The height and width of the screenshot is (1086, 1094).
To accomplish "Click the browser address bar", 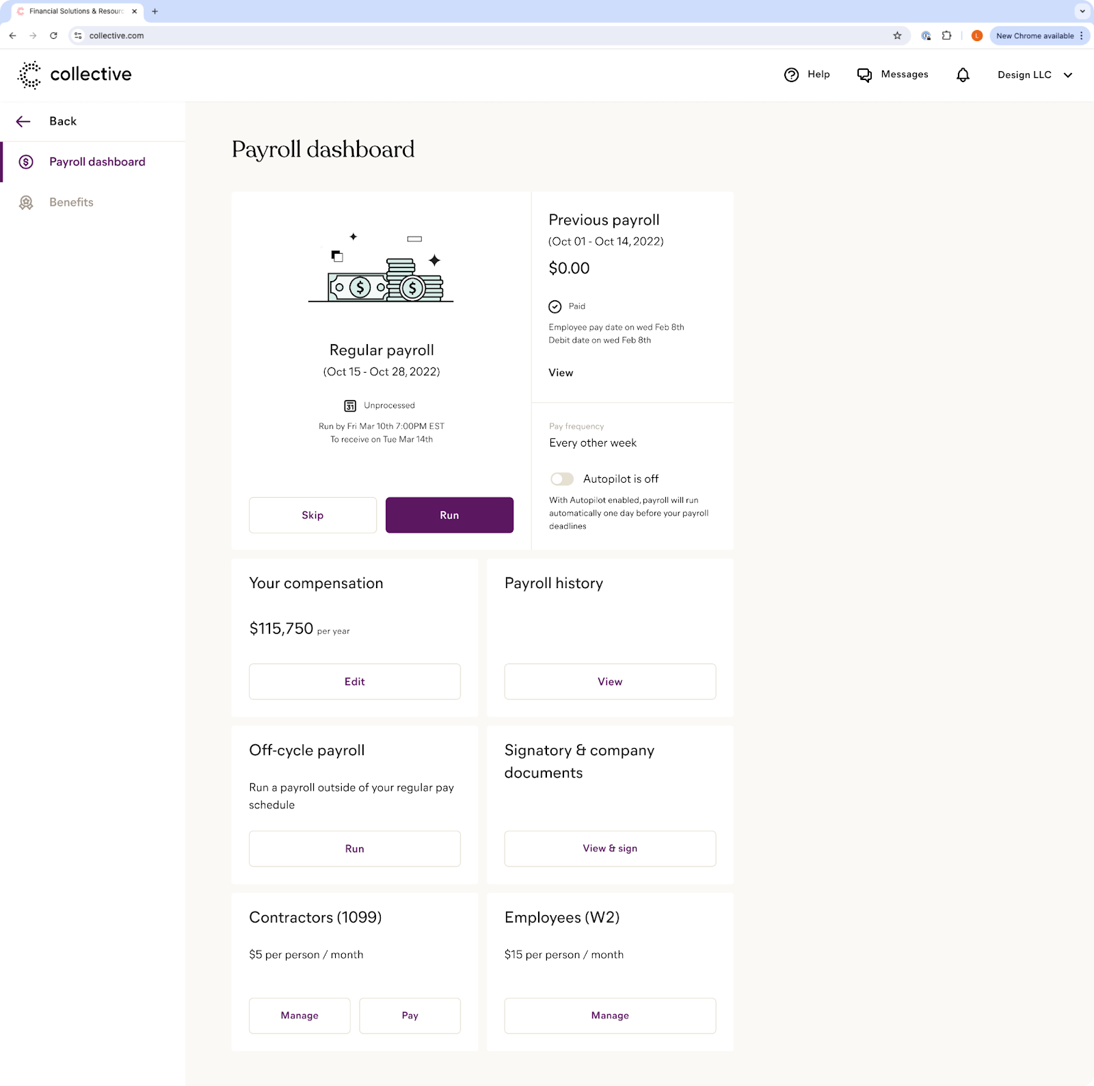I will point(479,36).
